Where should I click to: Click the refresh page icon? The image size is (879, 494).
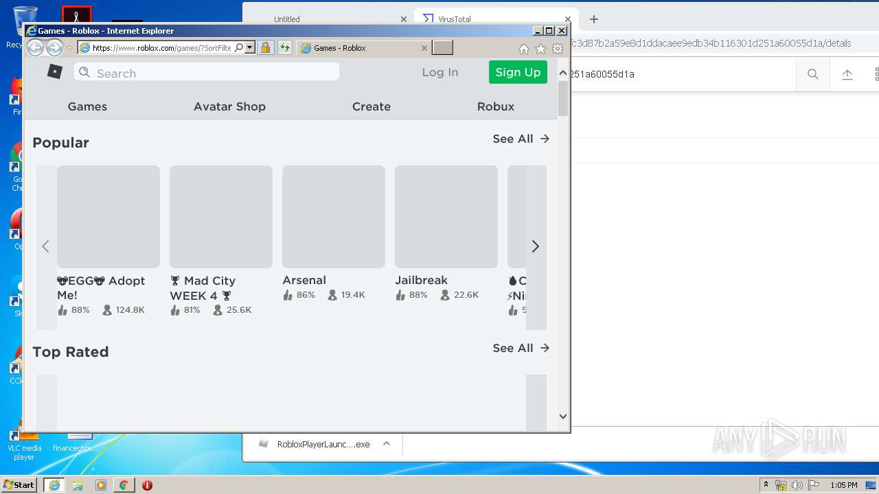click(x=284, y=47)
